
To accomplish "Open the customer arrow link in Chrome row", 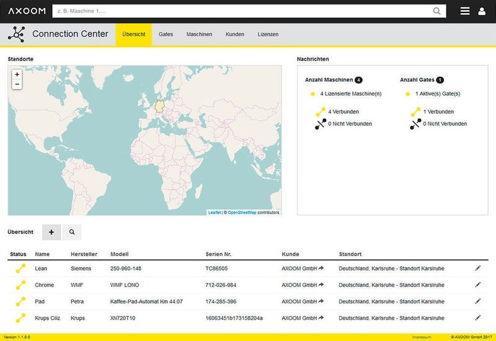I will [321, 285].
